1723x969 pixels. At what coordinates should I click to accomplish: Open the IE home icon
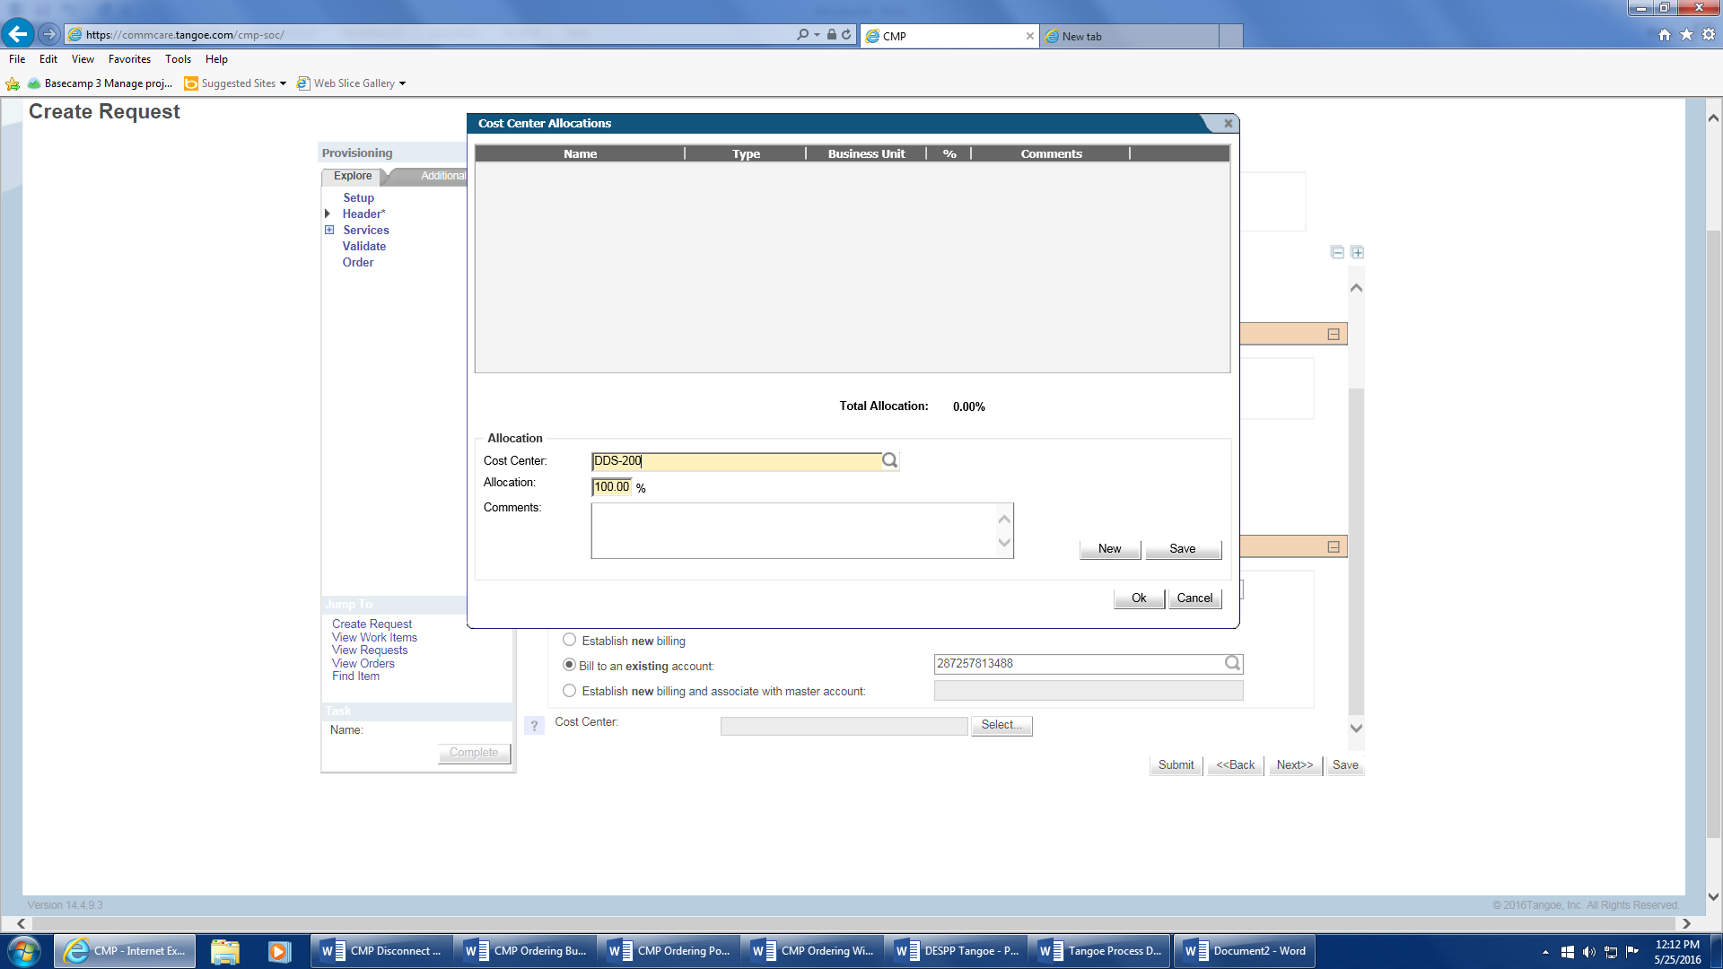1664,35
